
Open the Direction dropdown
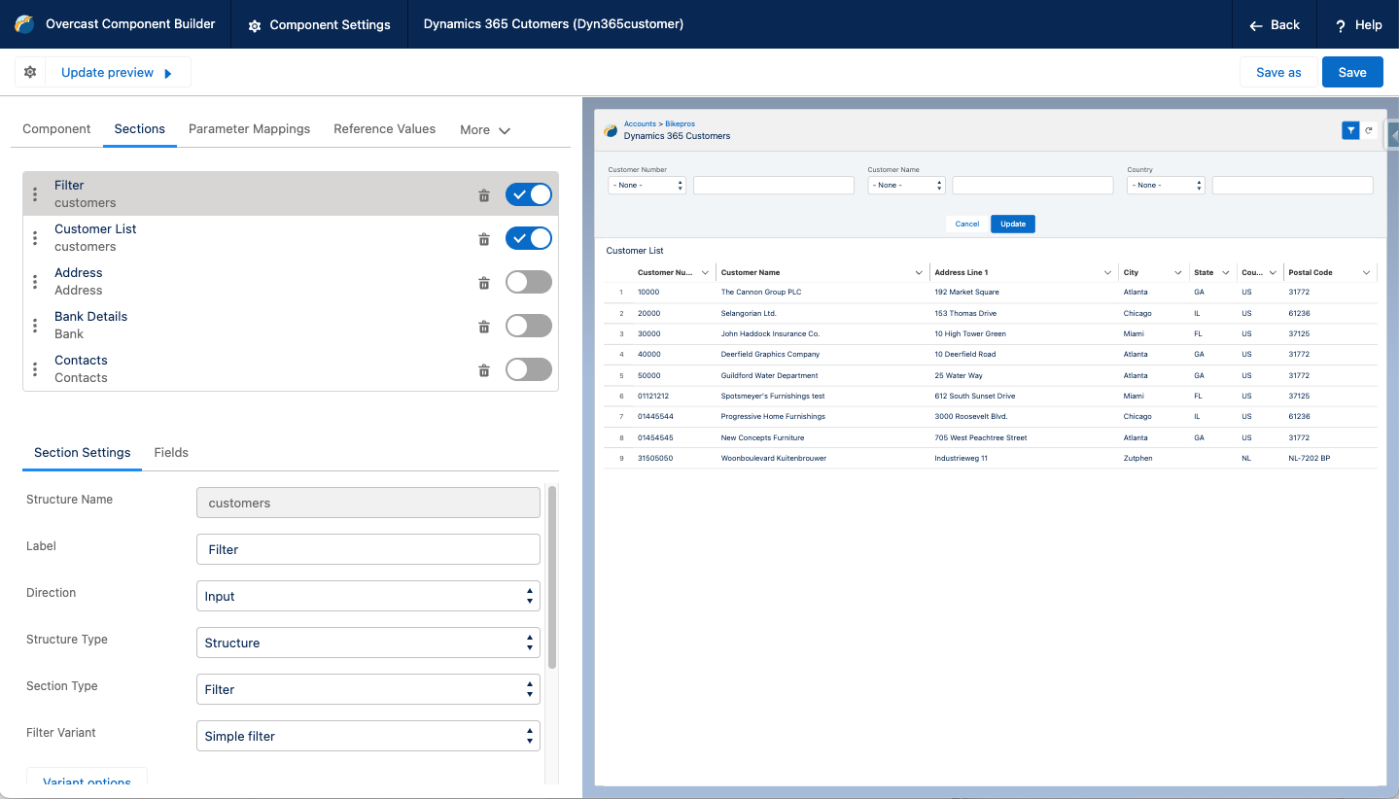click(368, 596)
